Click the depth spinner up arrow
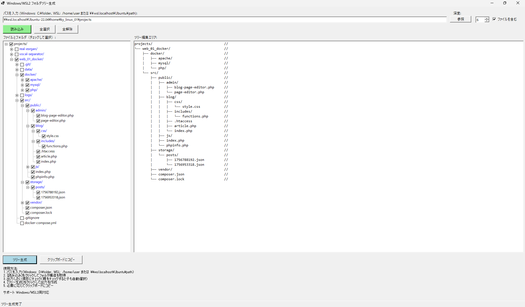Image resolution: width=525 pixels, height=307 pixels. pyautogui.click(x=487, y=18)
